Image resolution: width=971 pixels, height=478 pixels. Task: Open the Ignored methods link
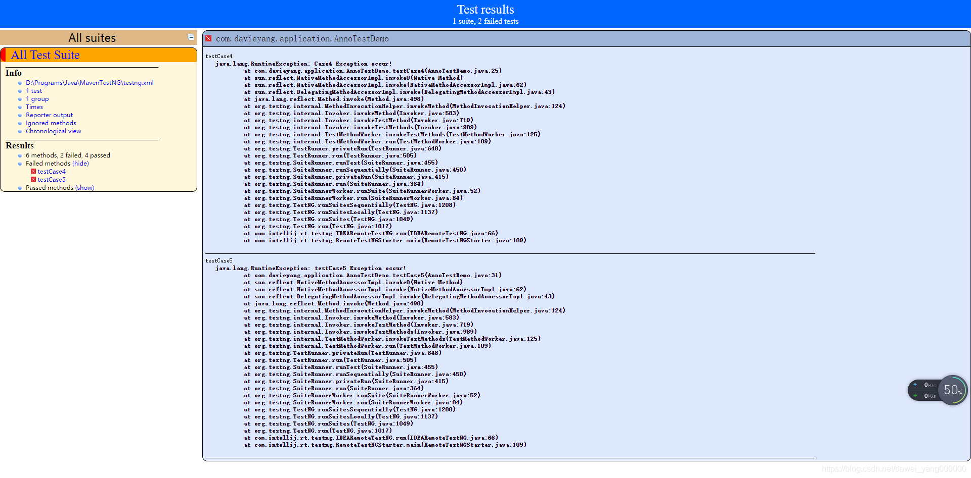pos(51,123)
